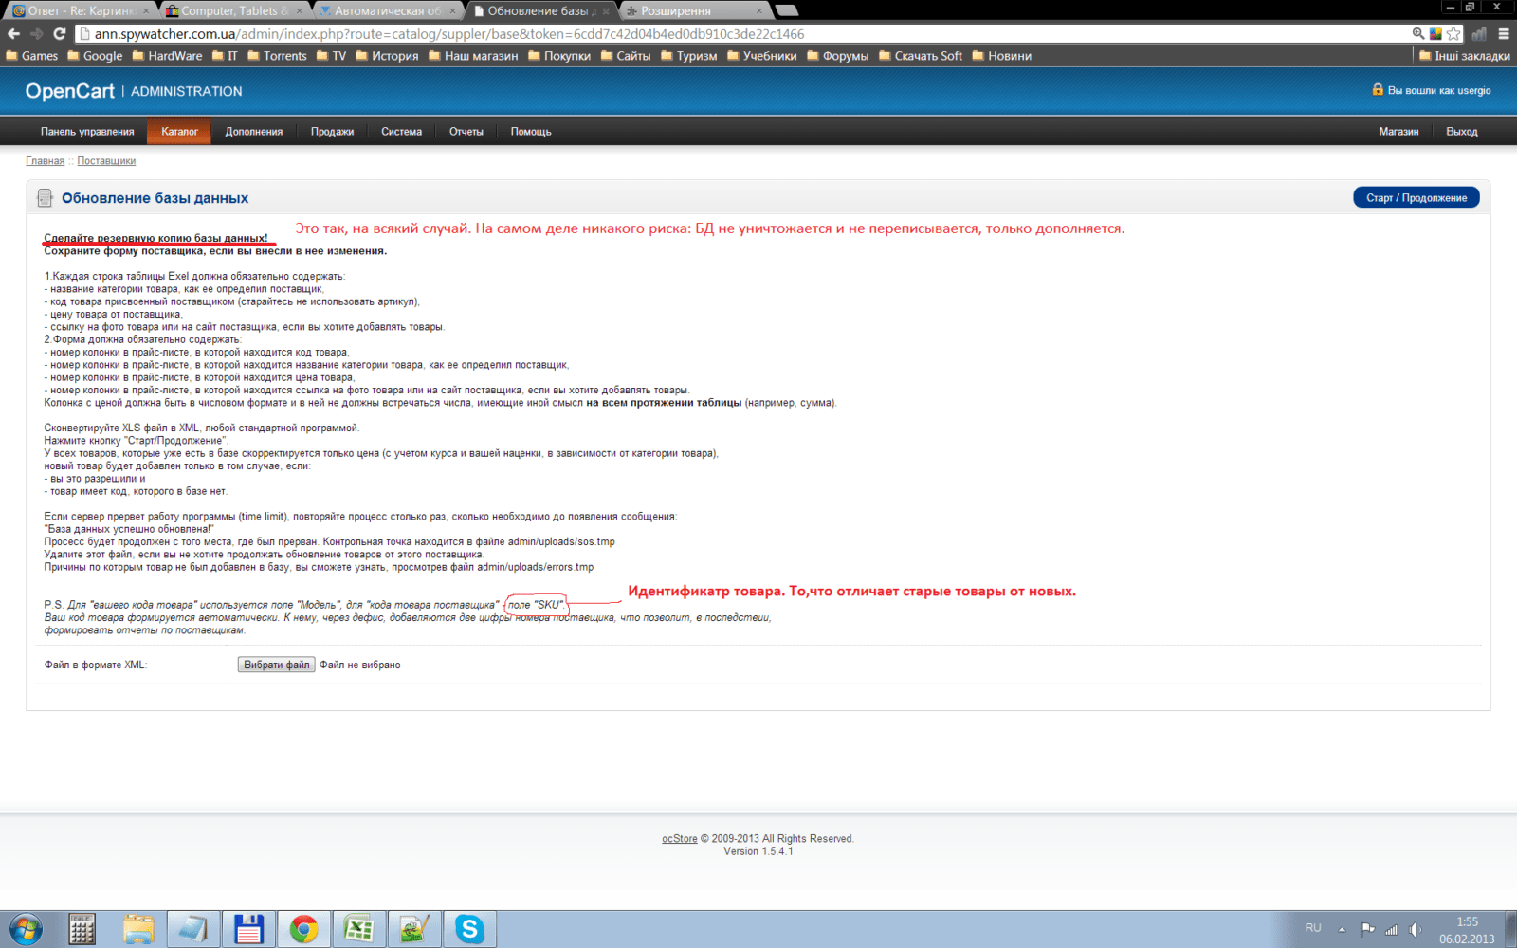Open the Інші закладки bookmarks folder

1464,56
